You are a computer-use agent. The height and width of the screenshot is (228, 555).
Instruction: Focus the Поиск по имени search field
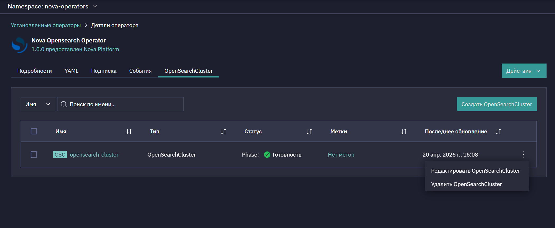pos(120,104)
